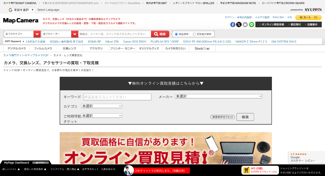The height and width of the screenshot is (176, 325).
Task: Click the 検索条件をリセット button
Action: coord(223,117)
